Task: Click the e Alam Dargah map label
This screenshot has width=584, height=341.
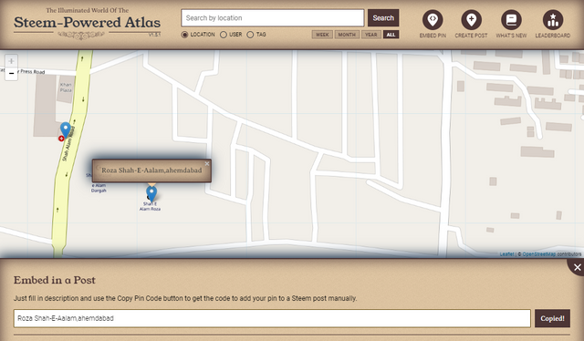Action: (99, 188)
